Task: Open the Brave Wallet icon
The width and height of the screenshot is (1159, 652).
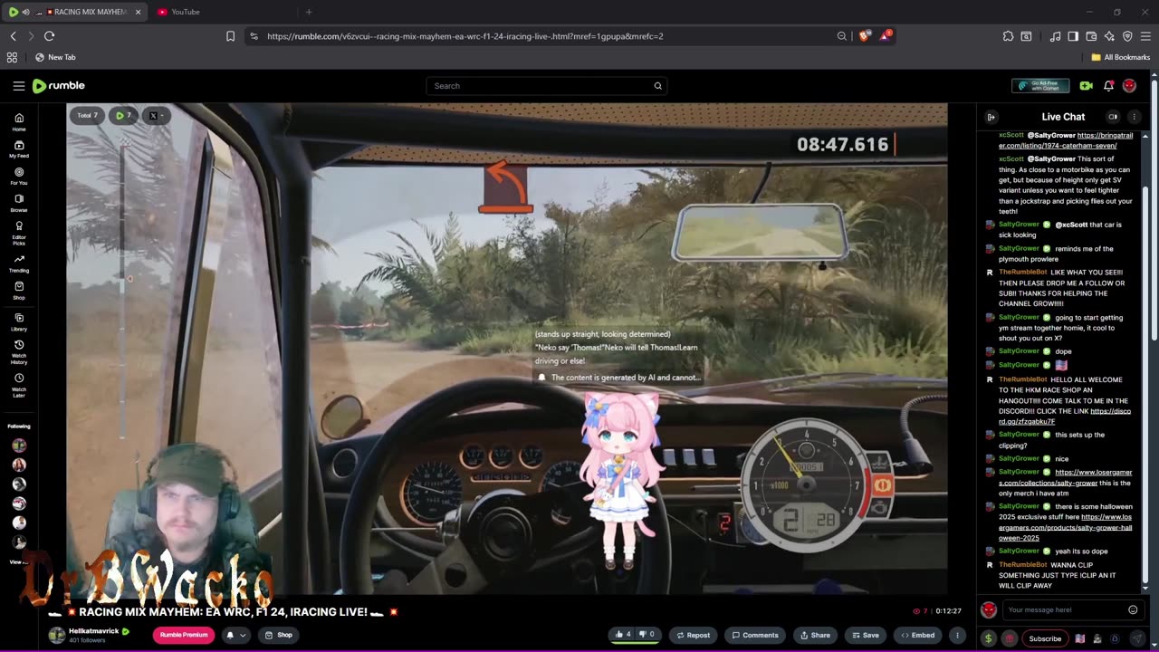Action: [1091, 36]
